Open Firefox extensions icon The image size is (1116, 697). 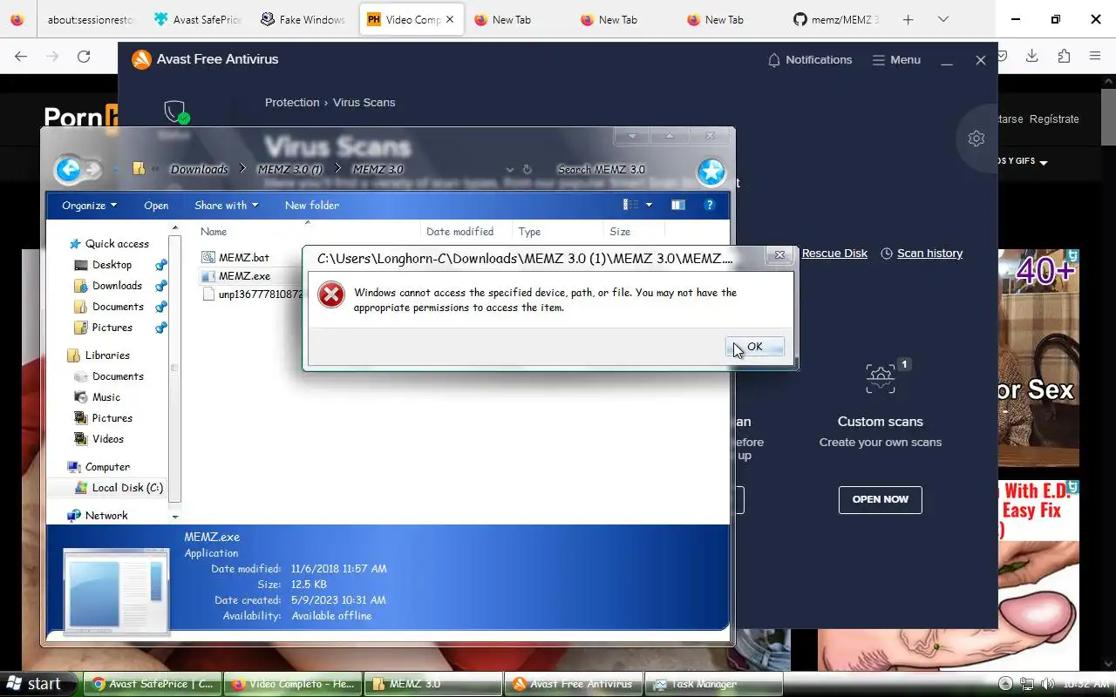1064,57
